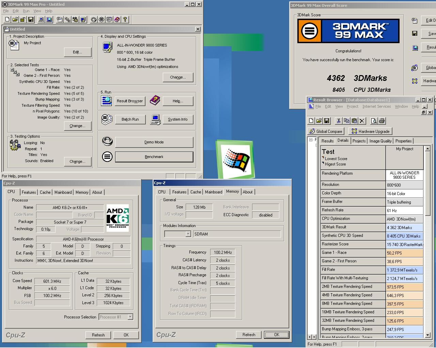Click 'My Project' column header in details

coord(405,157)
